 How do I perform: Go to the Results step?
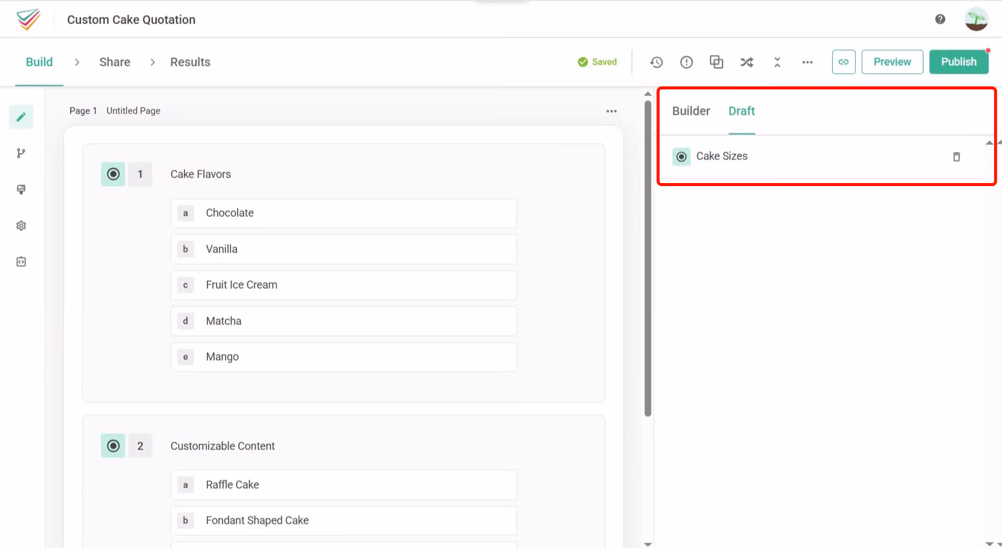pyautogui.click(x=190, y=62)
